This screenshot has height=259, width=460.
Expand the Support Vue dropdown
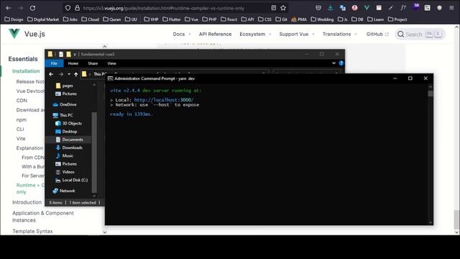tap(297, 34)
